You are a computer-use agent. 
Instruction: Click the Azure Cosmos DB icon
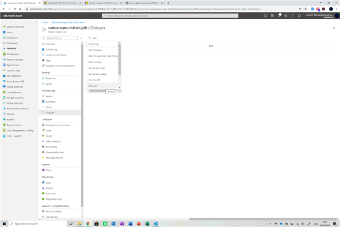4,81
